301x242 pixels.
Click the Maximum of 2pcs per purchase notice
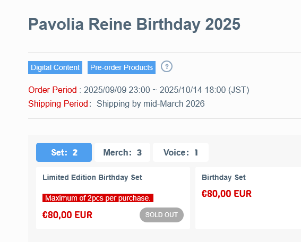[x=98, y=198]
